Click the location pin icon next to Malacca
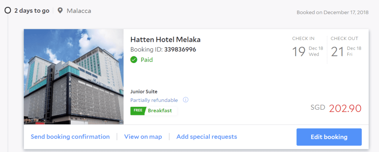This screenshot has height=152, width=379. (60, 11)
